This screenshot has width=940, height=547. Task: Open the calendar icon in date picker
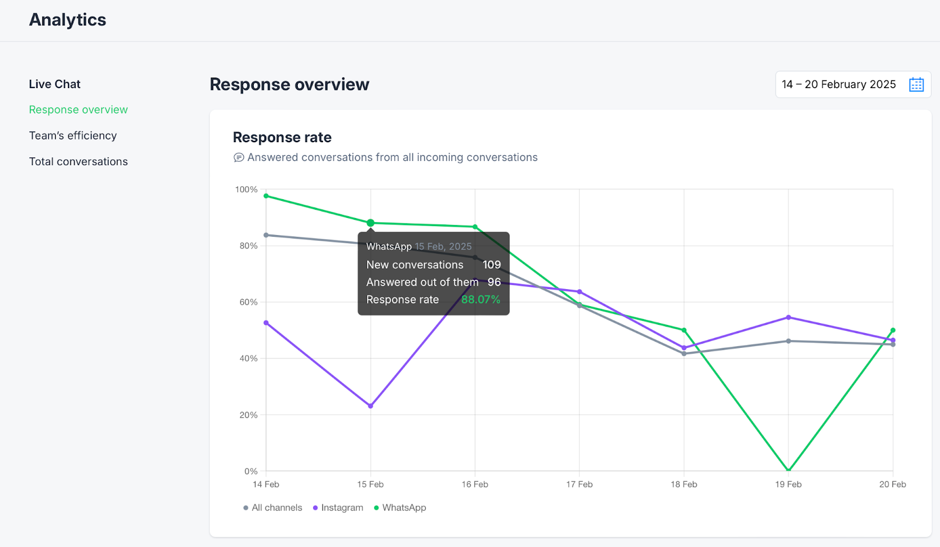pyautogui.click(x=916, y=85)
